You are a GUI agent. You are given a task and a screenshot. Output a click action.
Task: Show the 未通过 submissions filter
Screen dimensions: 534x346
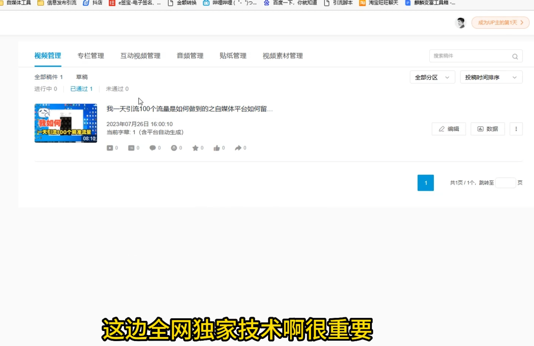[117, 89]
